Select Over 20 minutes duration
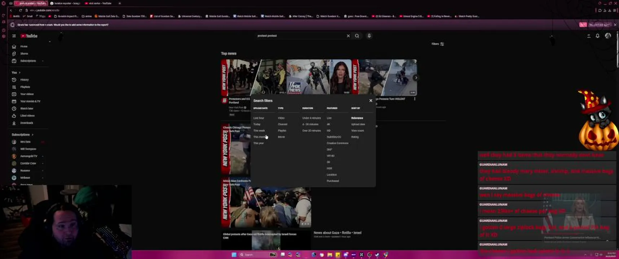Image resolution: width=619 pixels, height=259 pixels. (311, 131)
